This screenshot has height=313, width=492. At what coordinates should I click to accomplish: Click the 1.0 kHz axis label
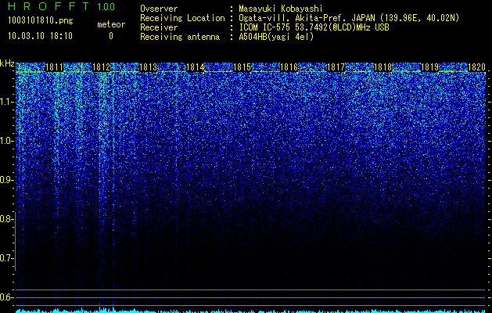point(7,141)
